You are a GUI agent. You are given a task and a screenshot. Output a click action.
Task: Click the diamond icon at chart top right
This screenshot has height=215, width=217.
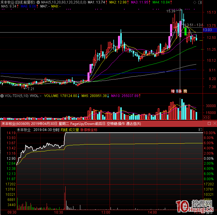point(195,2)
